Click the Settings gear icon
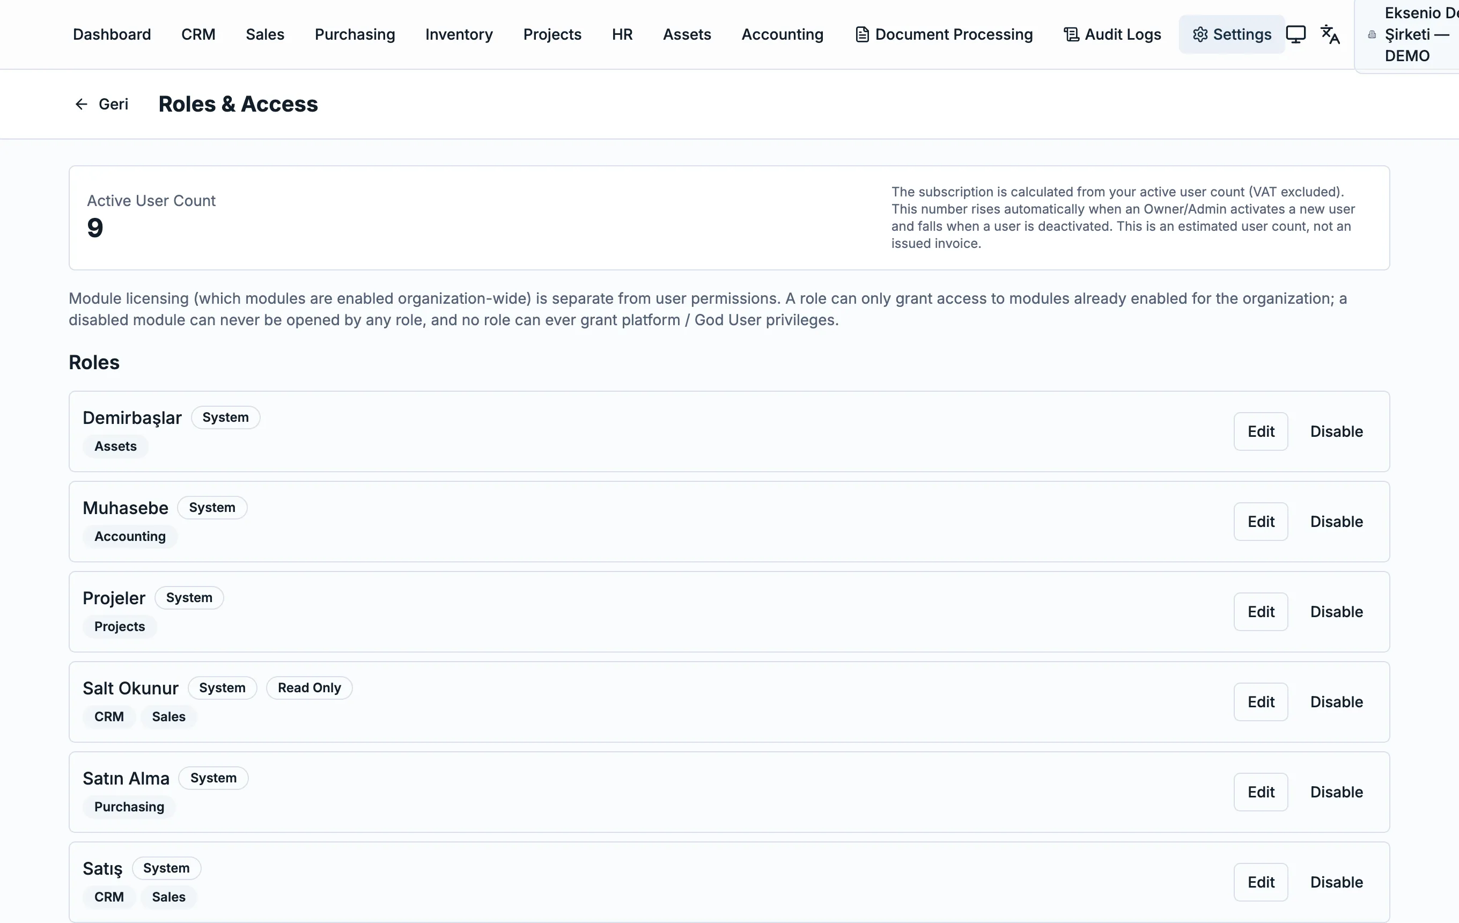Image resolution: width=1459 pixels, height=923 pixels. coord(1200,34)
